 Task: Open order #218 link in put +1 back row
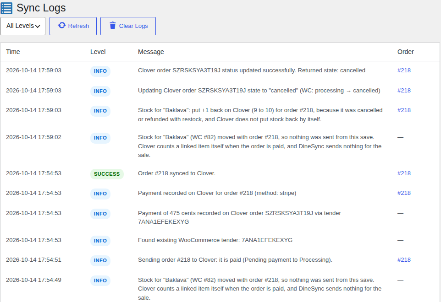point(404,110)
